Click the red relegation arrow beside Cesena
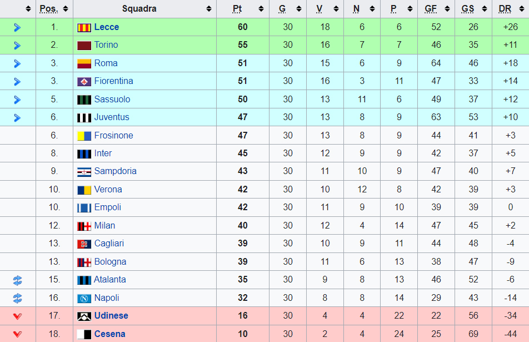The height and width of the screenshot is (342, 529). 17,334
